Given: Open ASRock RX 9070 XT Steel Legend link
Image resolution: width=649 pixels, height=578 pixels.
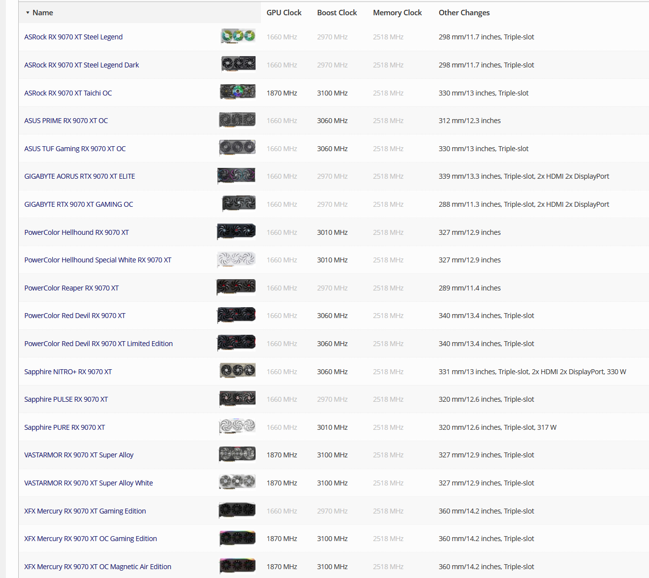Looking at the screenshot, I should click(x=73, y=37).
